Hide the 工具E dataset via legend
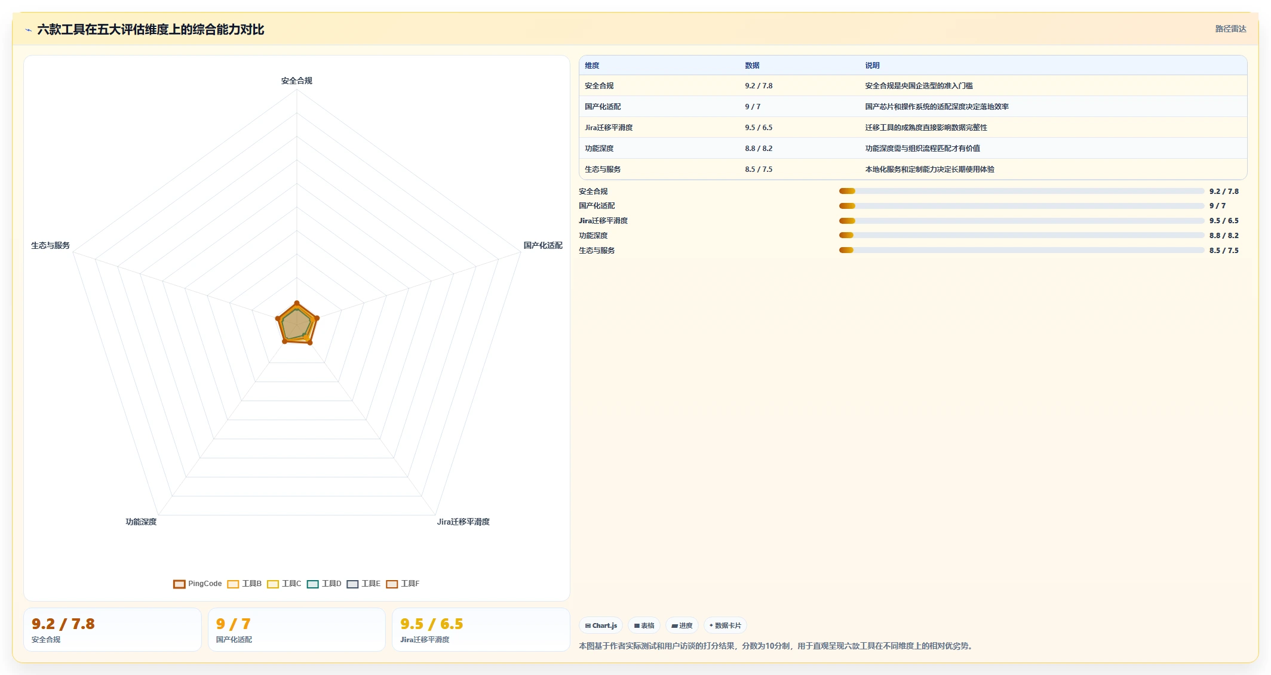The width and height of the screenshot is (1271, 675). (364, 584)
